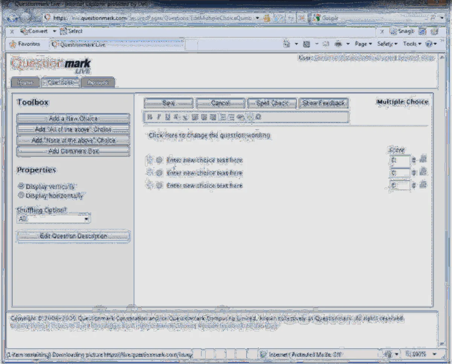Switch to the Account tab
452x364 pixels.
[98, 82]
